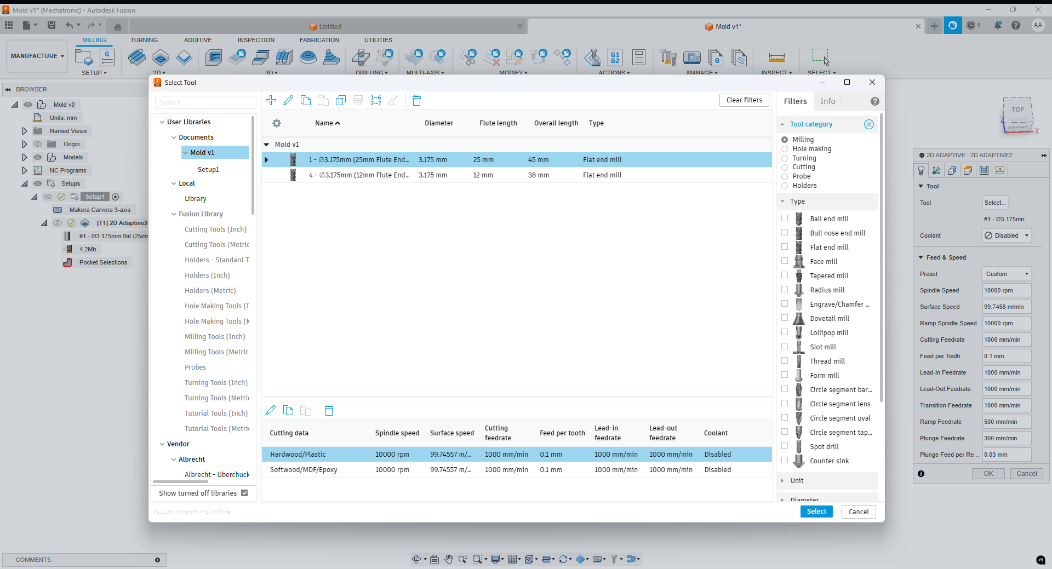Click the Setup Sheet icon in Actions group
The image size is (1052, 569).
tap(638, 57)
